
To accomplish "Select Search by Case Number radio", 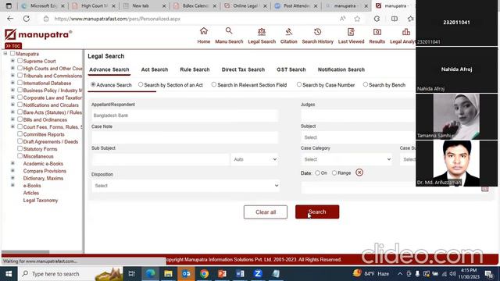I will [298, 84].
